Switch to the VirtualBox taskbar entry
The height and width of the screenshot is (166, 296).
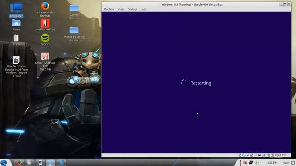click(50, 162)
